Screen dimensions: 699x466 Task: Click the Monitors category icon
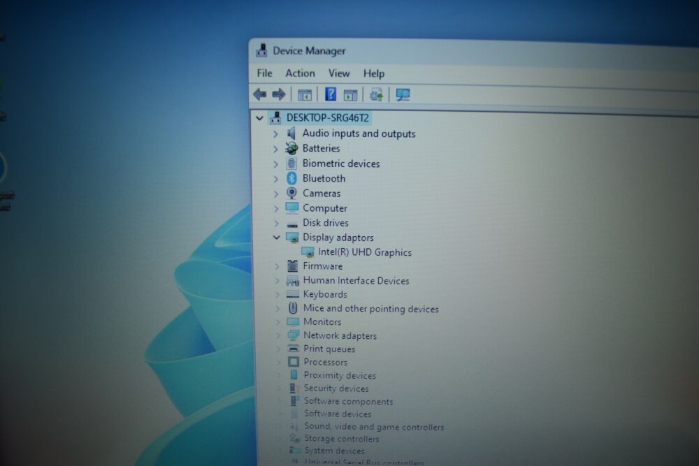[x=293, y=321]
